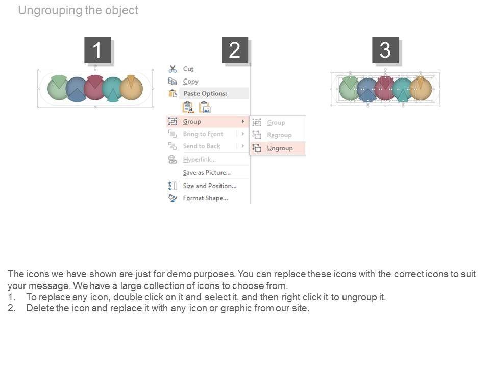Choose Save as Picture menu entry
The width and height of the screenshot is (490, 367).
pyautogui.click(x=206, y=173)
